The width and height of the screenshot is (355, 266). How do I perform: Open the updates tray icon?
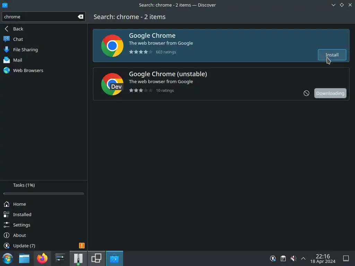273,258
